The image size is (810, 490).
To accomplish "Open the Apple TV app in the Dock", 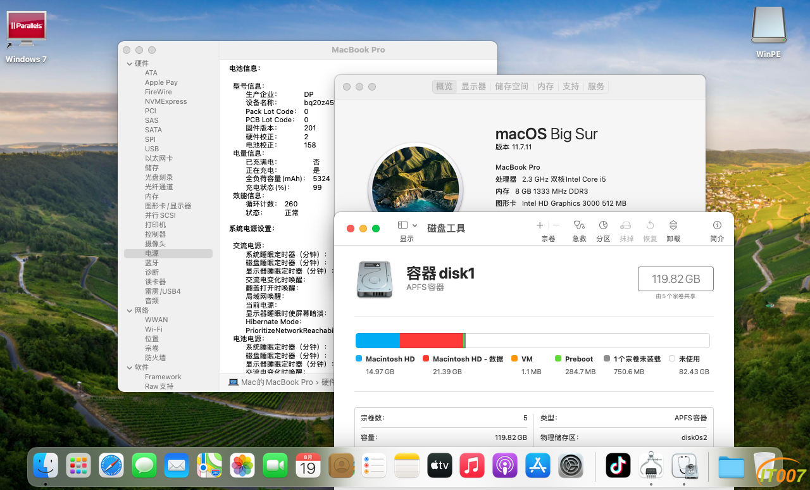I will pyautogui.click(x=440, y=466).
